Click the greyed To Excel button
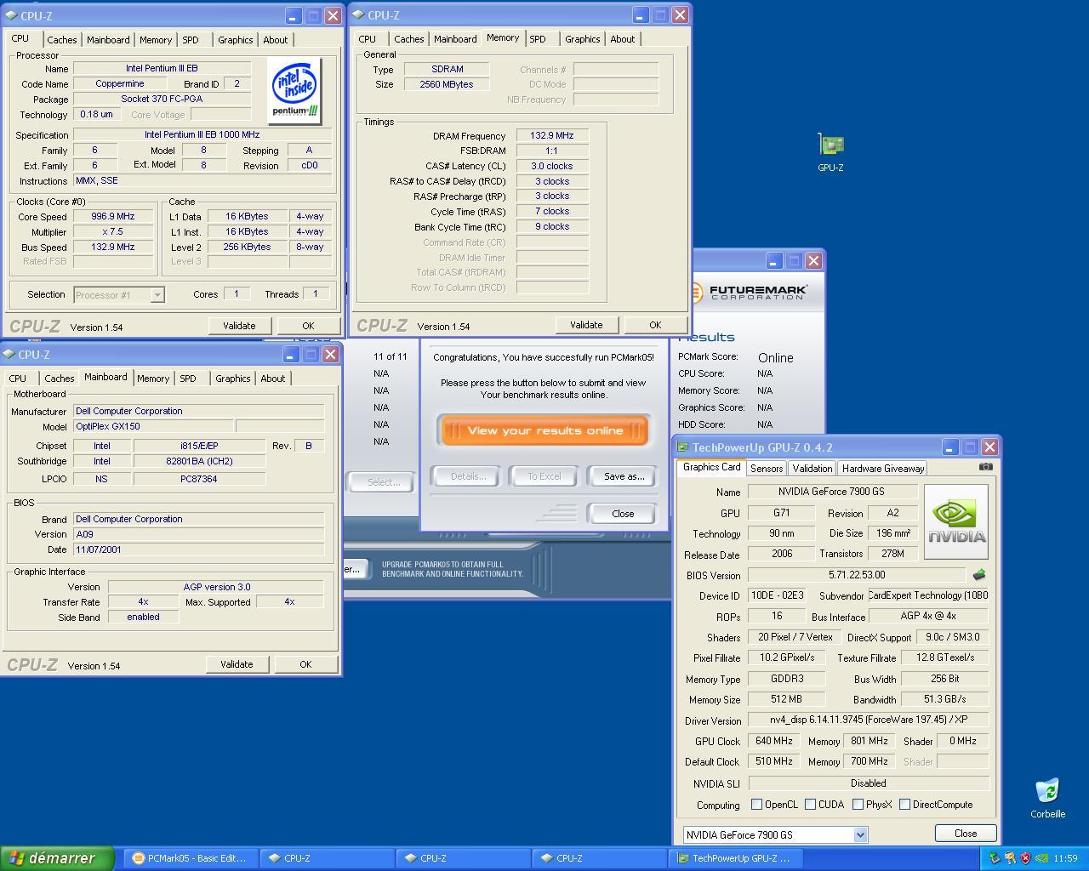1089x871 pixels. point(544,476)
